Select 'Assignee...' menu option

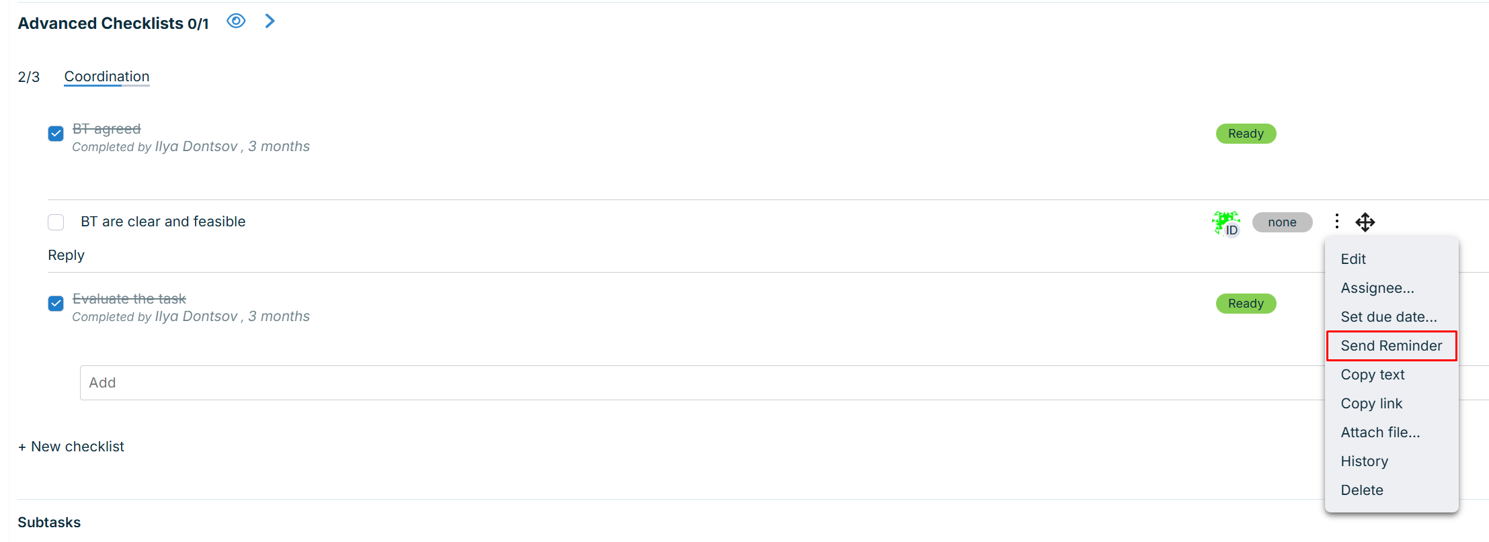1377,288
